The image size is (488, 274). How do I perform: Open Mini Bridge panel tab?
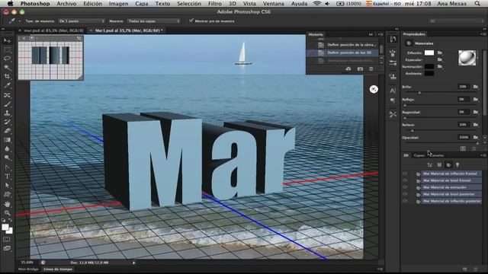(28, 269)
